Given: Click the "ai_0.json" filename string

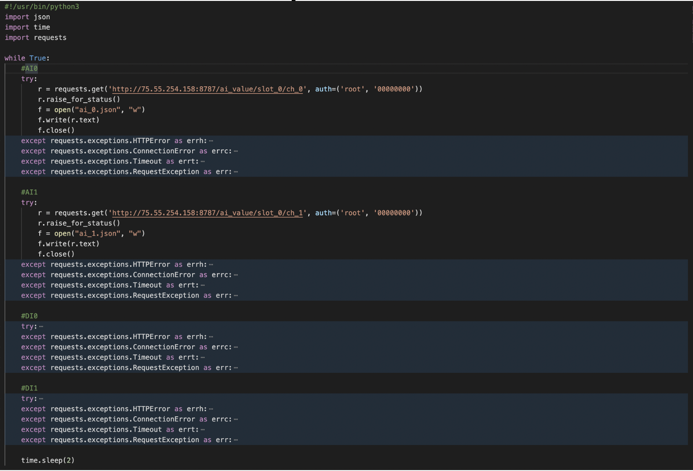Looking at the screenshot, I should pos(98,110).
